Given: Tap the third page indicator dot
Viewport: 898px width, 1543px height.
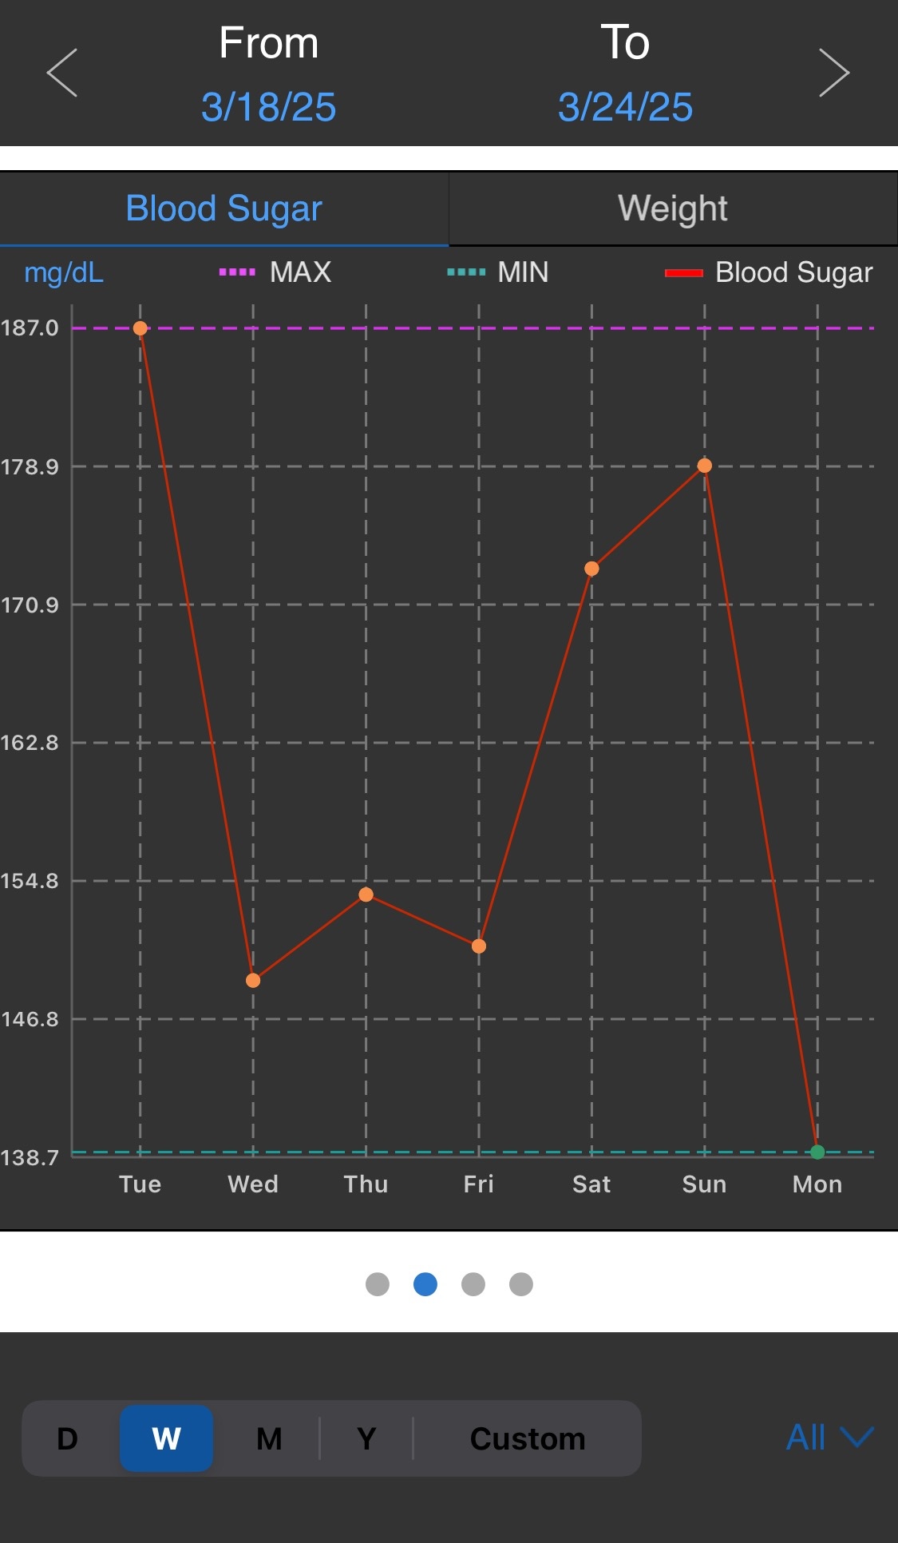Looking at the screenshot, I should pos(473,1284).
